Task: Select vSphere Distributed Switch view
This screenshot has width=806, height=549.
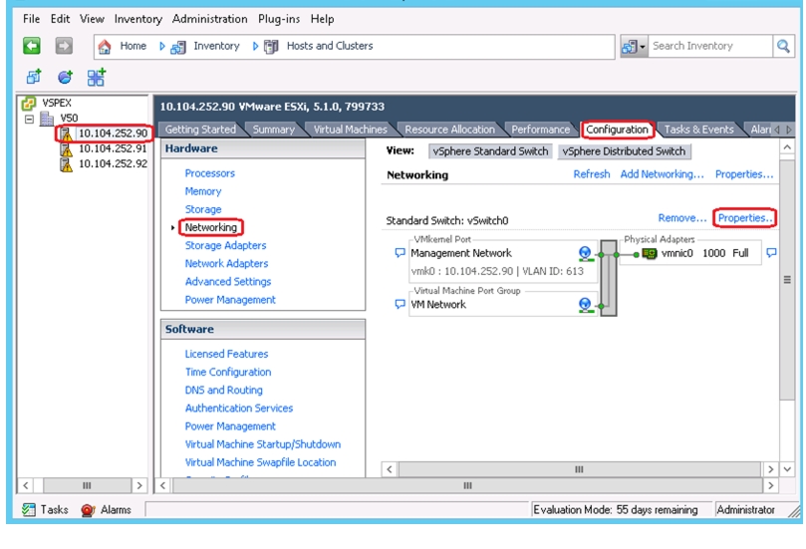Action: pyautogui.click(x=624, y=151)
